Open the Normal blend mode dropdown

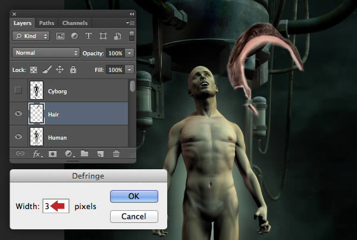pos(46,53)
